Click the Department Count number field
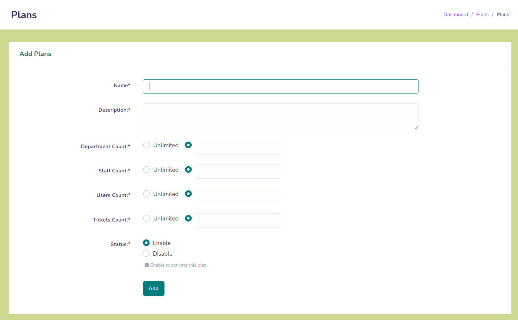518x320 pixels. [x=238, y=147]
